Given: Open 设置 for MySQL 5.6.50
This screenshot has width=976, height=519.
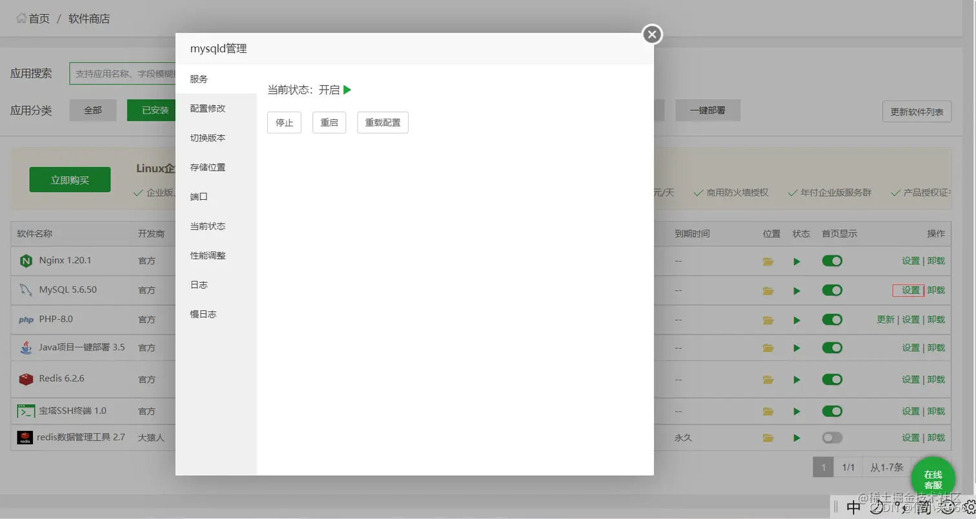Looking at the screenshot, I should click(x=911, y=291).
